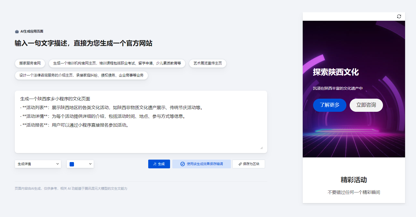Click the 探索陕西文化 heading in preview
The width and height of the screenshot is (416, 217).
tap(336, 72)
